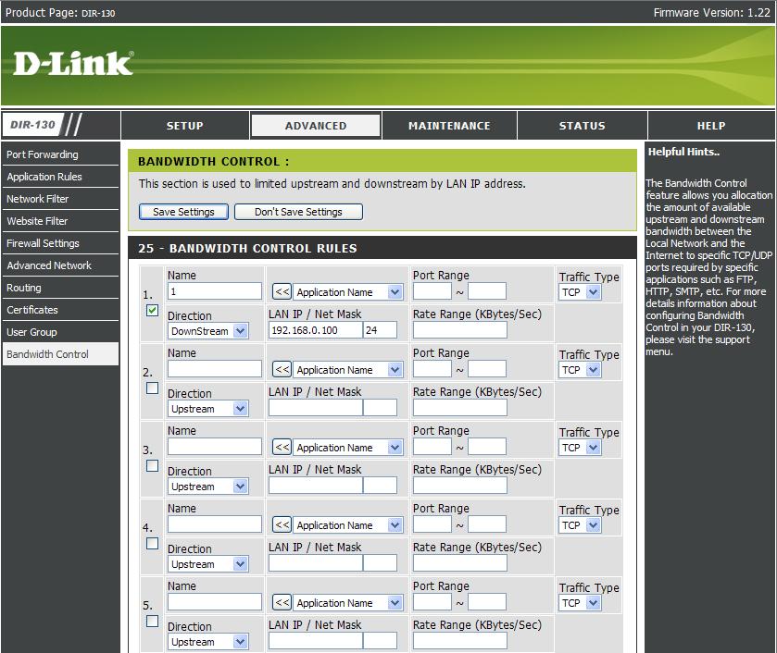777x653 pixels.
Task: Click the << copy button in rule 2
Action: tap(282, 369)
